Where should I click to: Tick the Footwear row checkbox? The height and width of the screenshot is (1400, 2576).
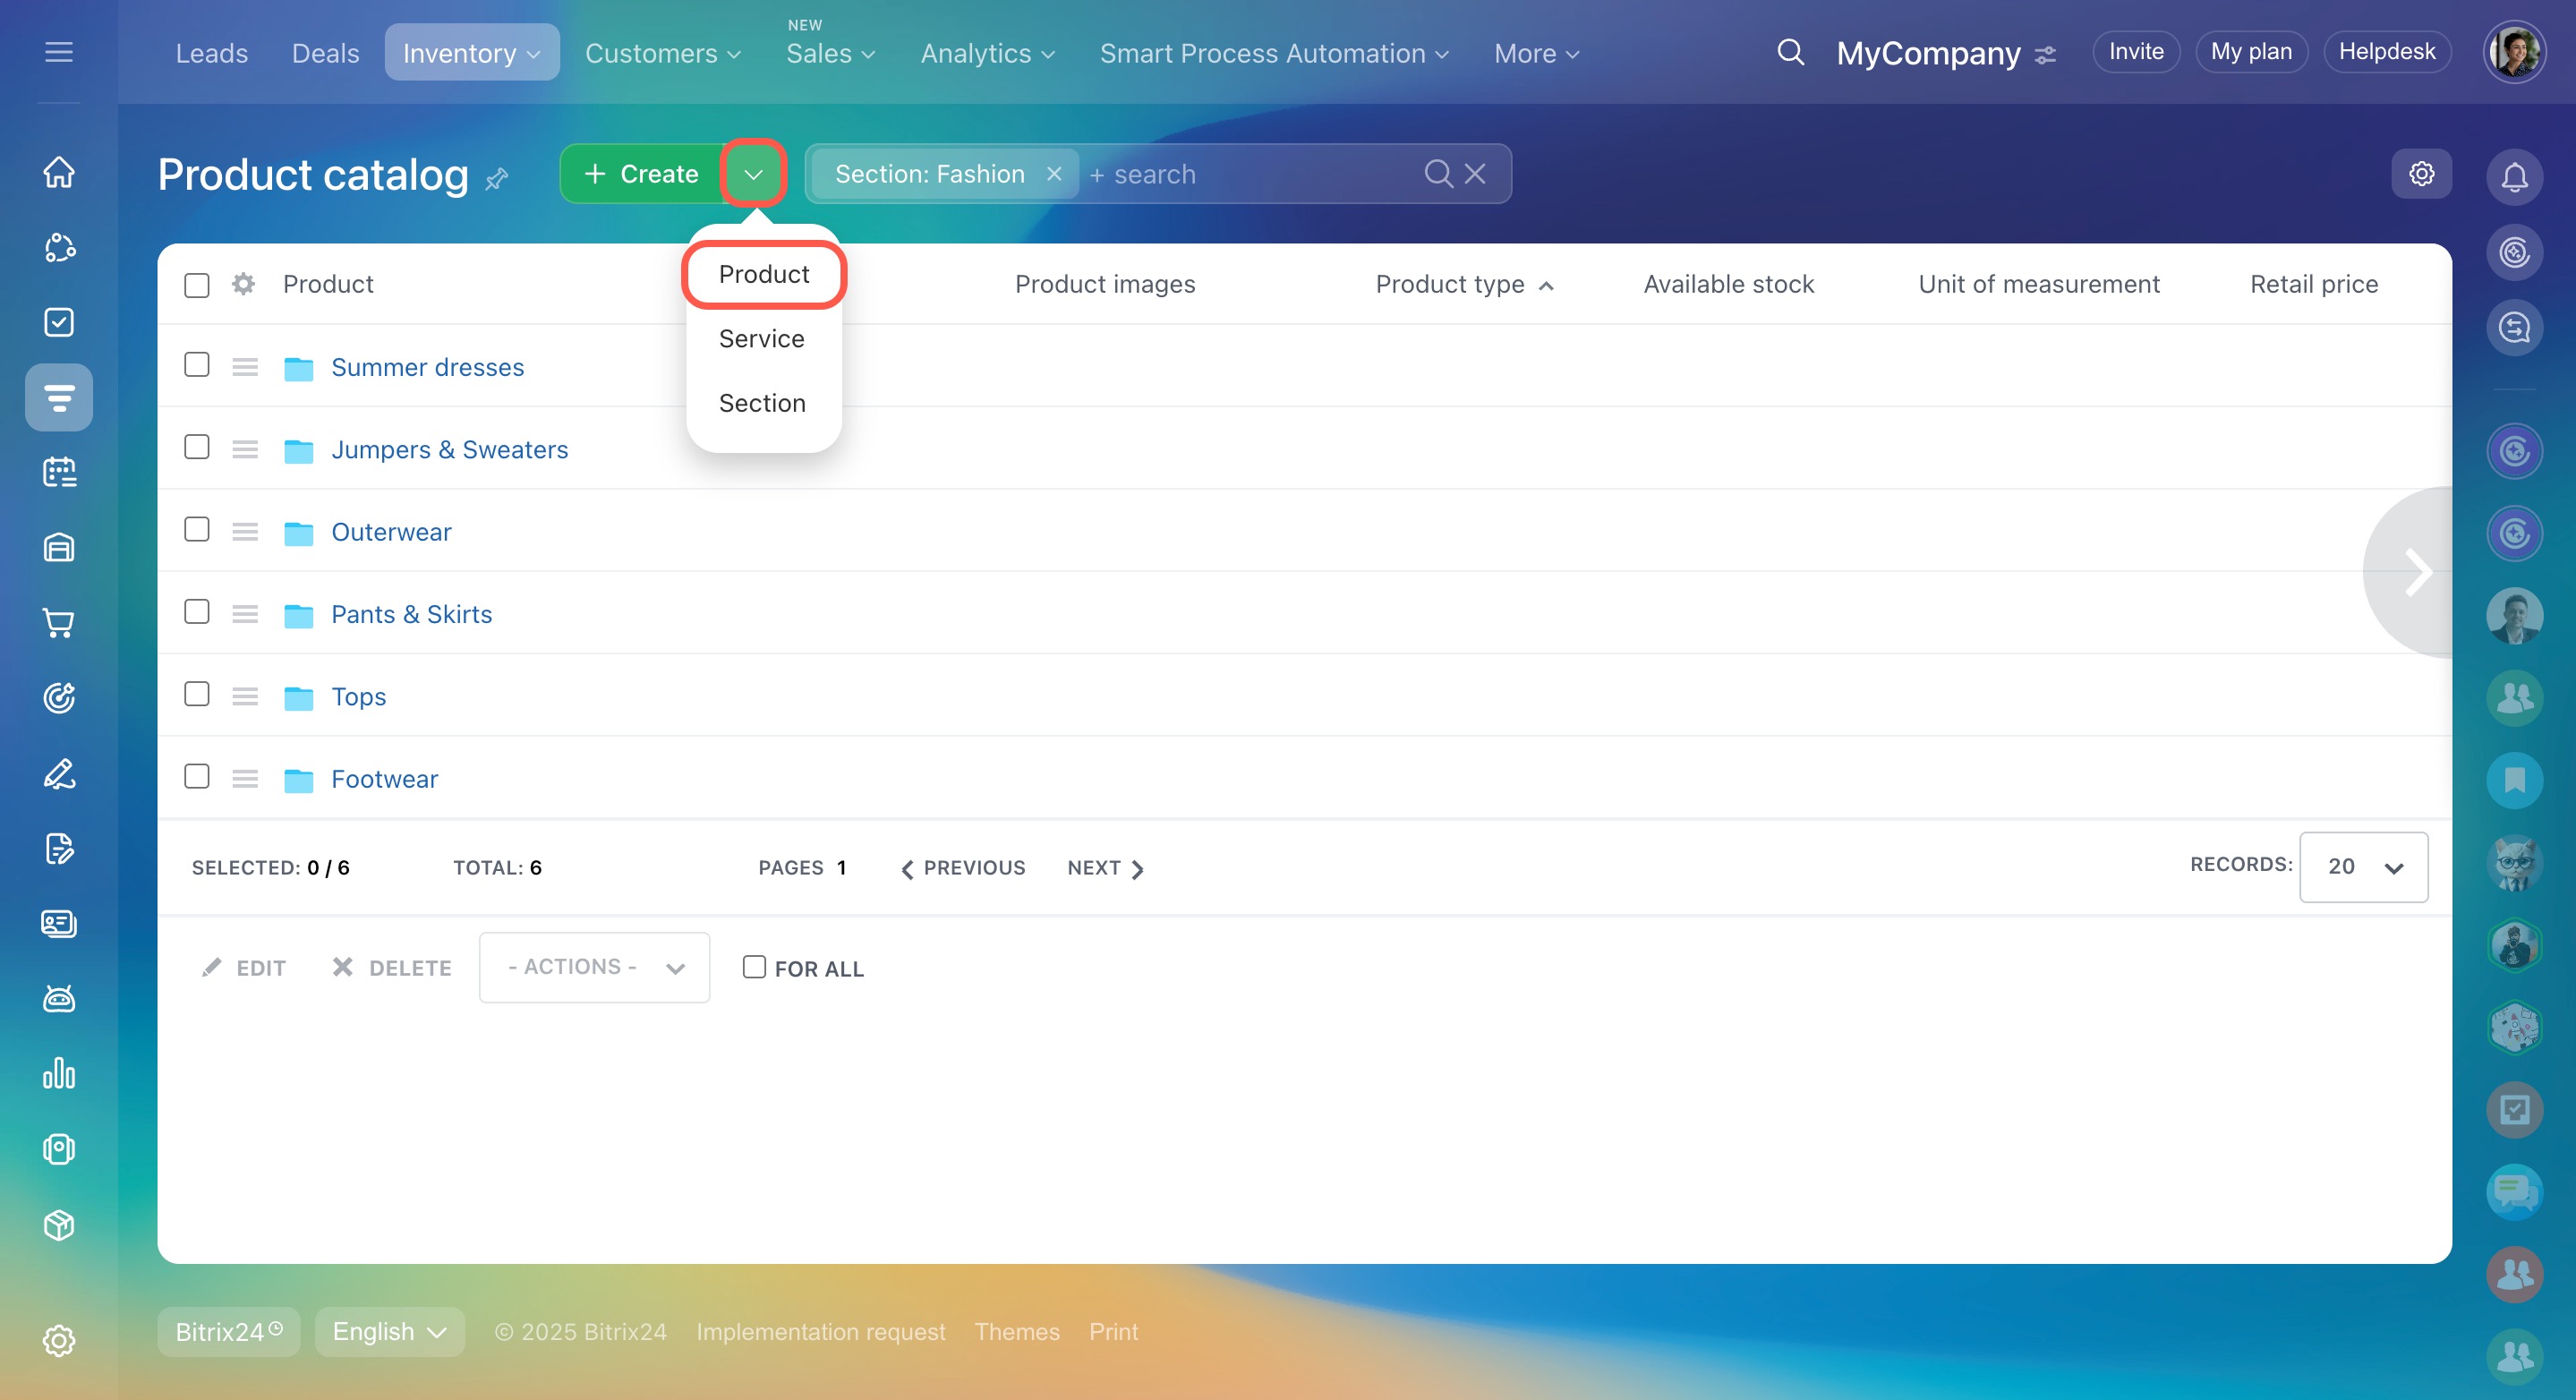(x=197, y=777)
